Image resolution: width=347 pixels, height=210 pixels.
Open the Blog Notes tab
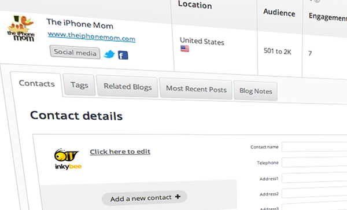tap(256, 91)
